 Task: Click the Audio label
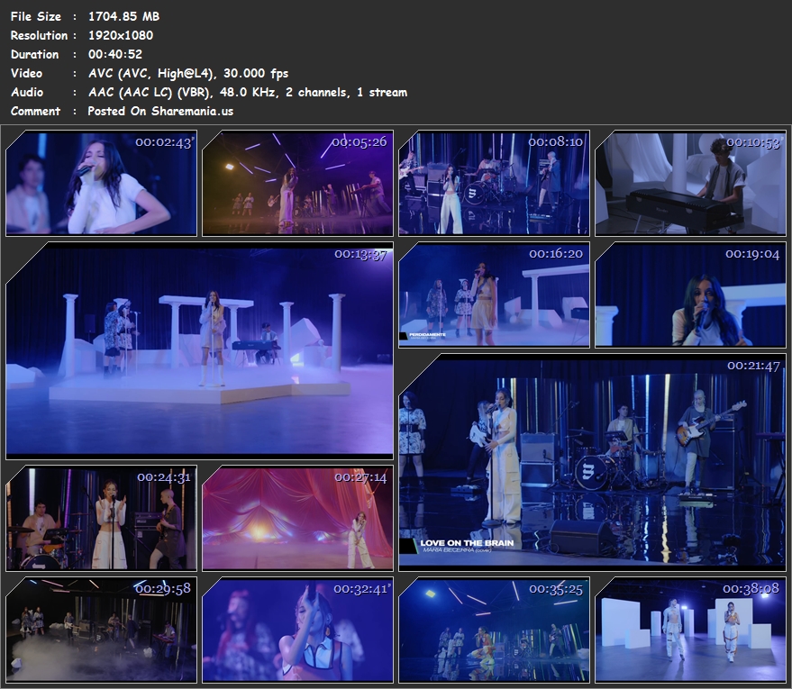click(x=27, y=92)
